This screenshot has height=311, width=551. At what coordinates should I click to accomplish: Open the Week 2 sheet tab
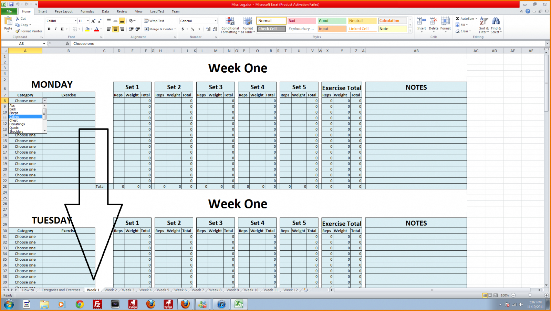click(111, 290)
